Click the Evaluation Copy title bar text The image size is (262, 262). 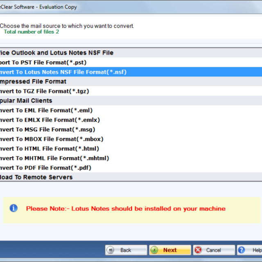click(58, 7)
